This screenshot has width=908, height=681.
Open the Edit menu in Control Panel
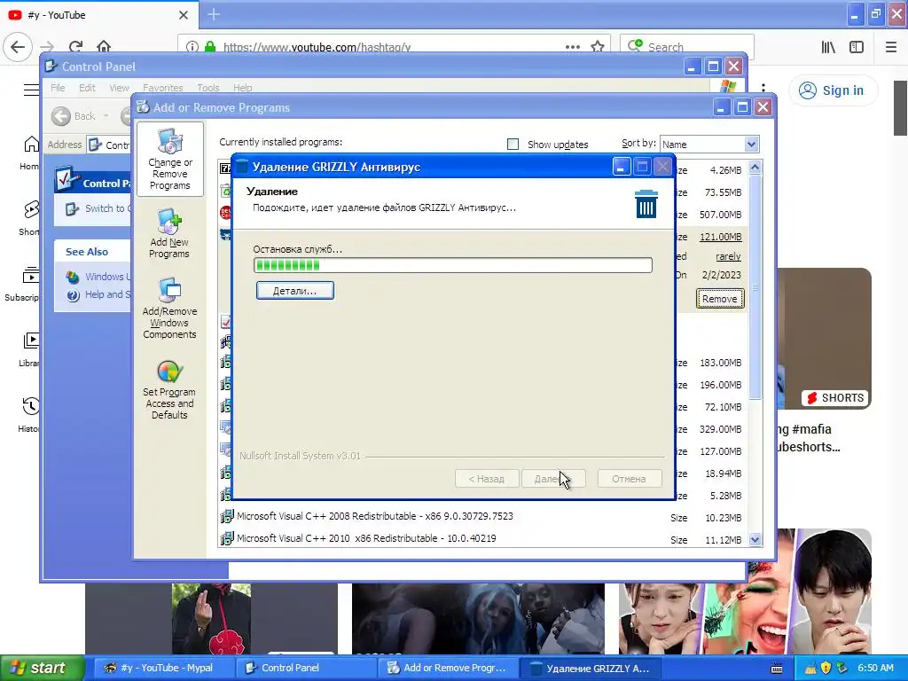87,88
